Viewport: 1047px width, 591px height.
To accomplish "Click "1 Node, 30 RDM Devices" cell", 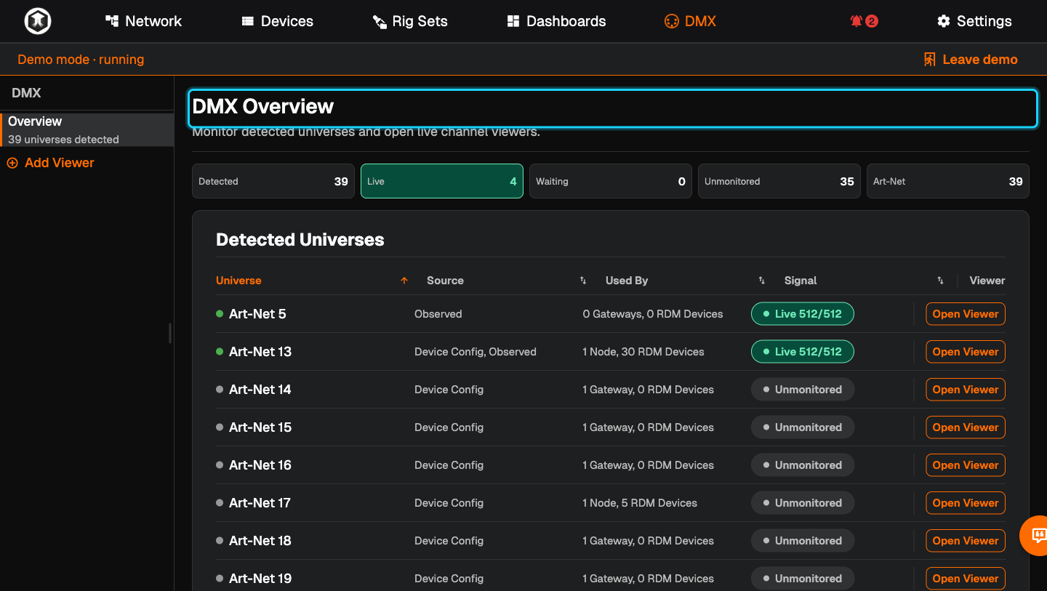I will tap(643, 352).
